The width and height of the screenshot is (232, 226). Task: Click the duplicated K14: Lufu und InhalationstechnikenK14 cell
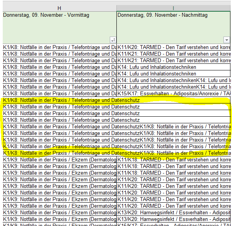point(173,81)
